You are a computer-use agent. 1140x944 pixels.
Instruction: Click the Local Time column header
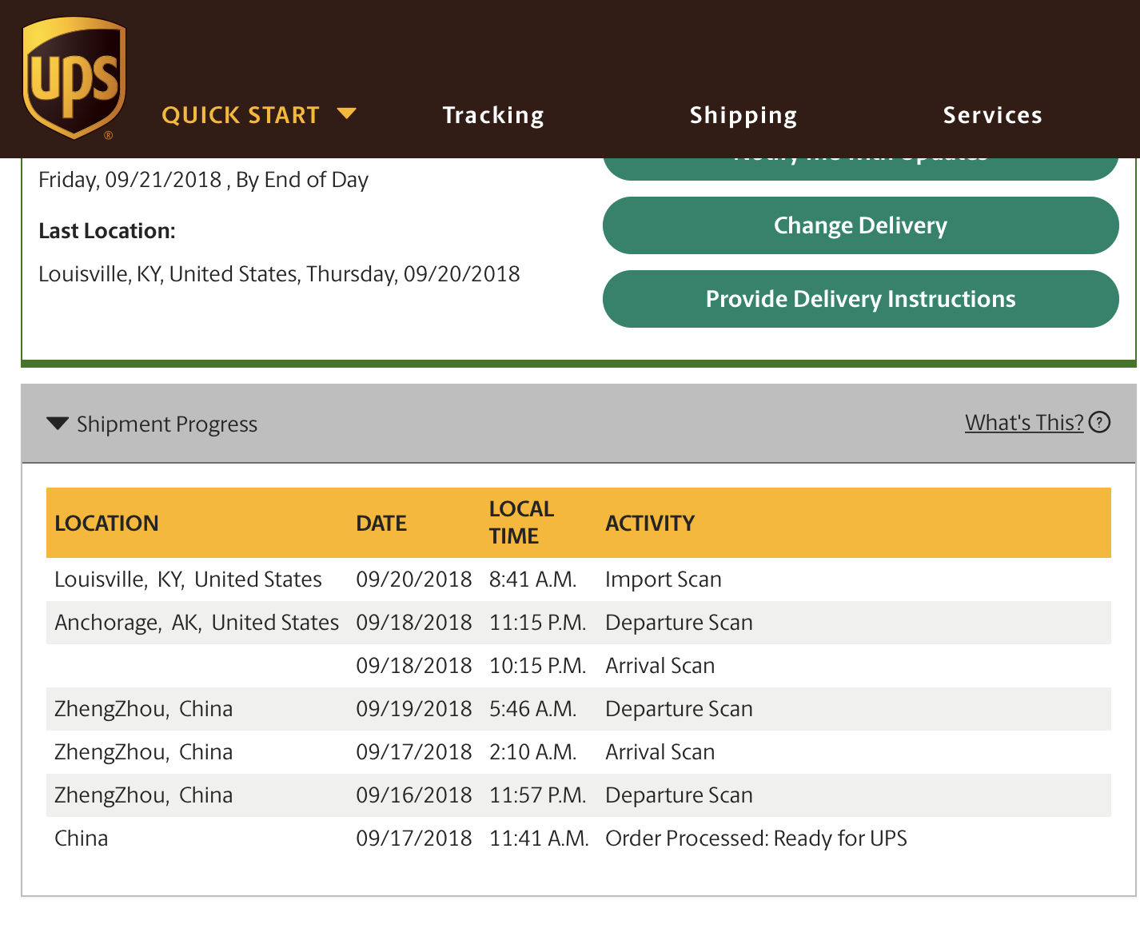pos(521,523)
